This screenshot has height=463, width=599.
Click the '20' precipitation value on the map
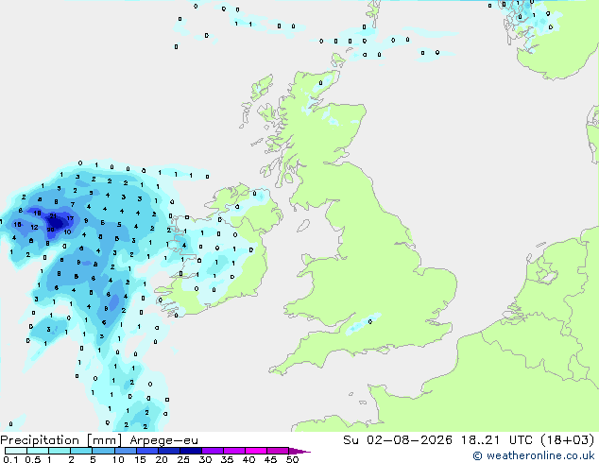pos(50,230)
